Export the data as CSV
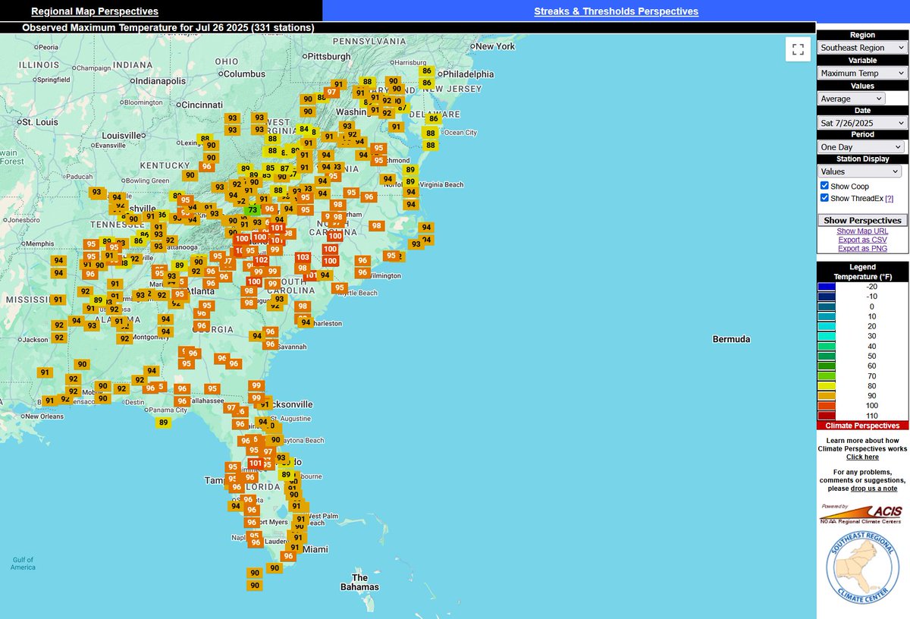The width and height of the screenshot is (910, 619). click(x=862, y=239)
